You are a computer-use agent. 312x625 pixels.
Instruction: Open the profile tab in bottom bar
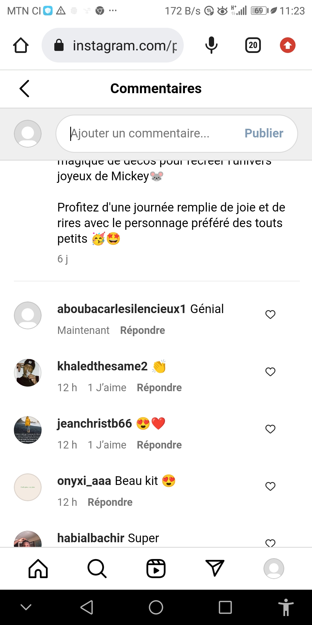[274, 569]
